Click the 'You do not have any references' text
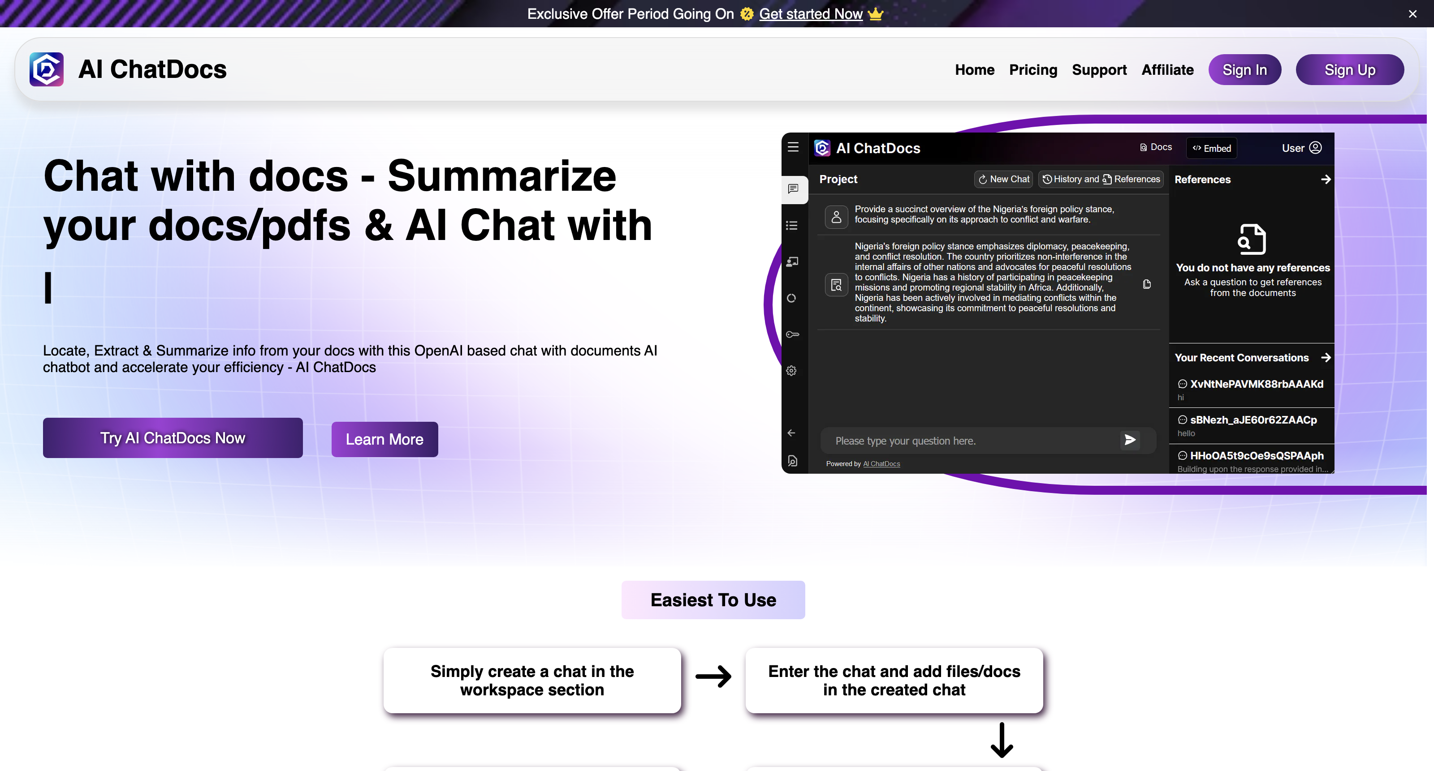This screenshot has width=1434, height=771. [x=1253, y=268]
